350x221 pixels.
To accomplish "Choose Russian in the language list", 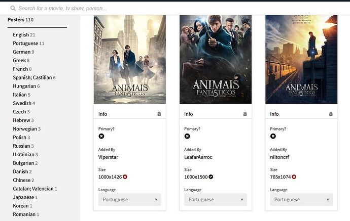I will point(23,146).
